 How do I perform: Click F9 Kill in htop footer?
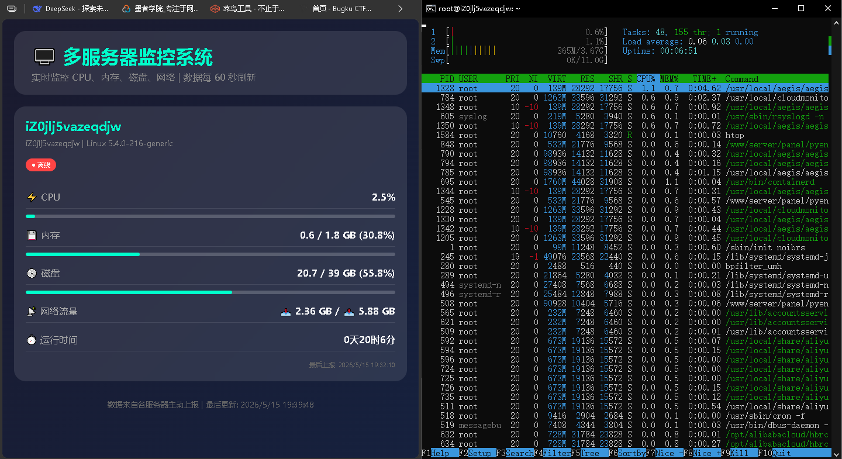(x=737, y=453)
